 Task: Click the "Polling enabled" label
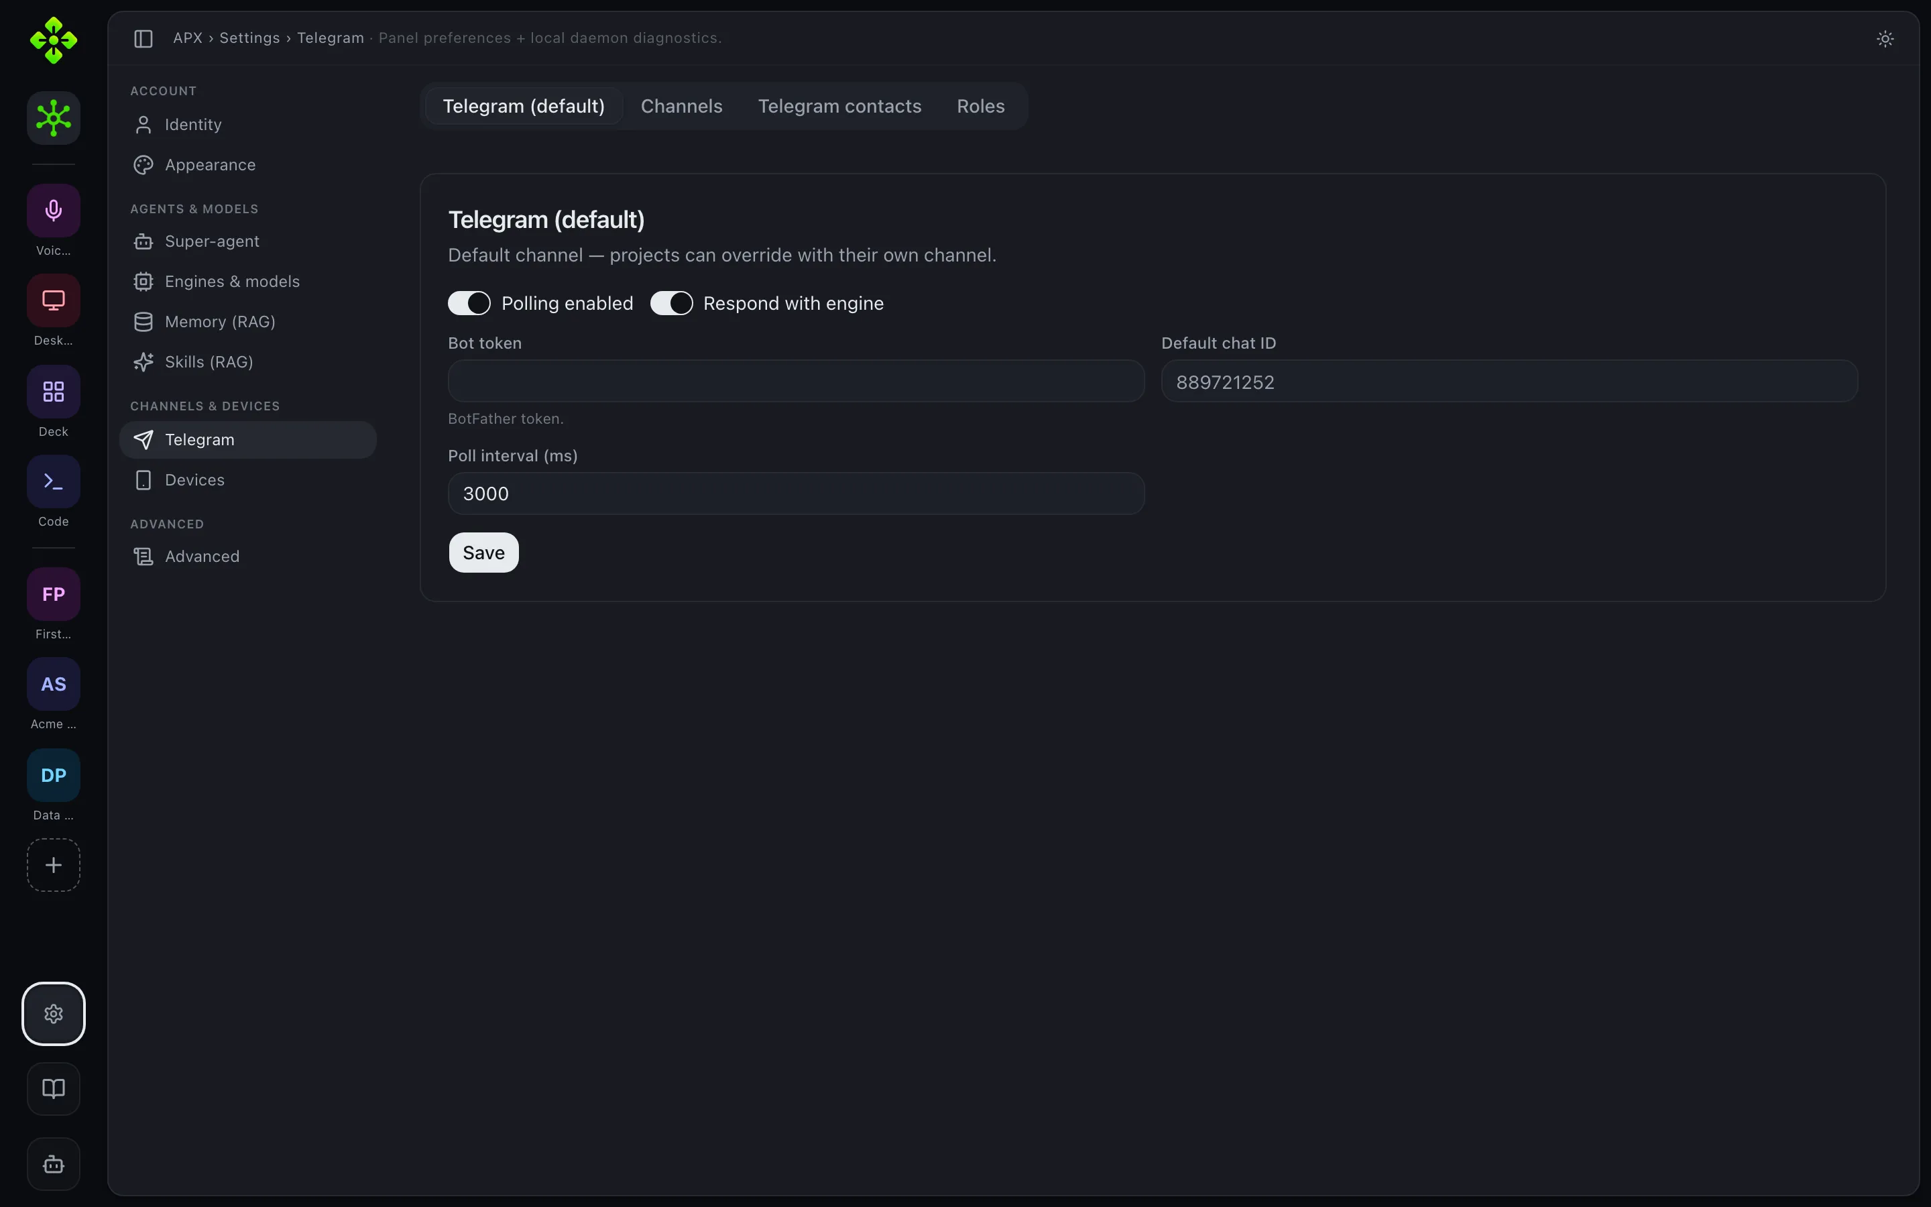567,303
